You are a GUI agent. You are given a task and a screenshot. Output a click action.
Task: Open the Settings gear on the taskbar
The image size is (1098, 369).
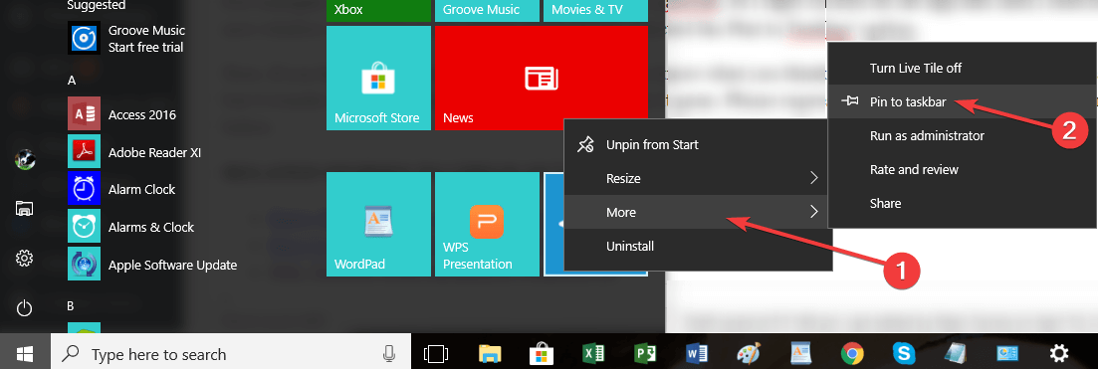1059,354
